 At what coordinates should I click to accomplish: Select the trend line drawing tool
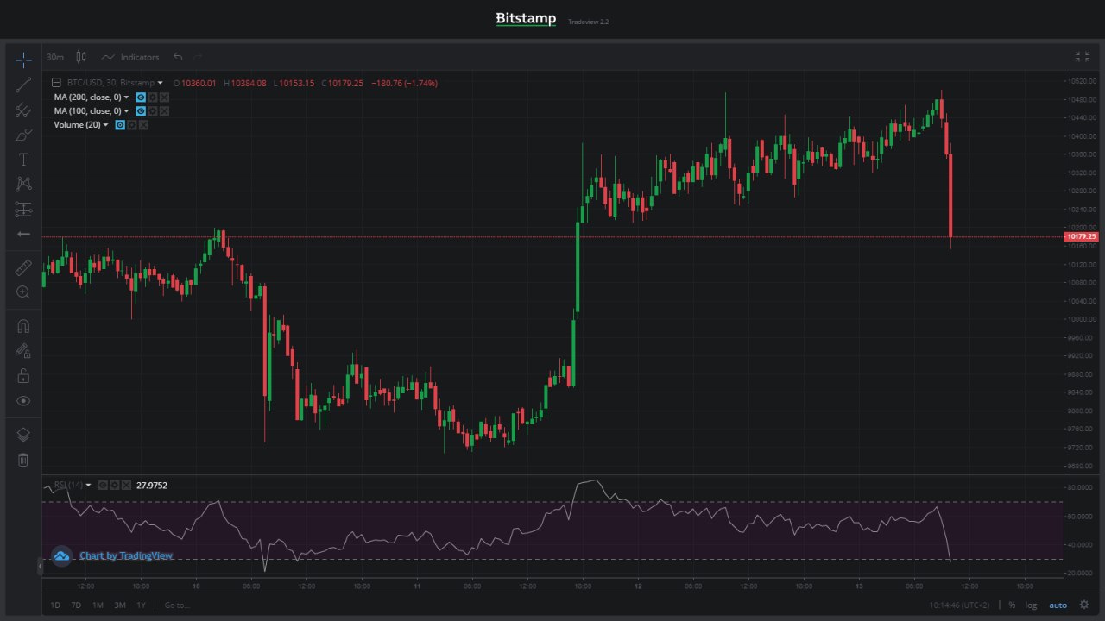pyautogui.click(x=23, y=85)
